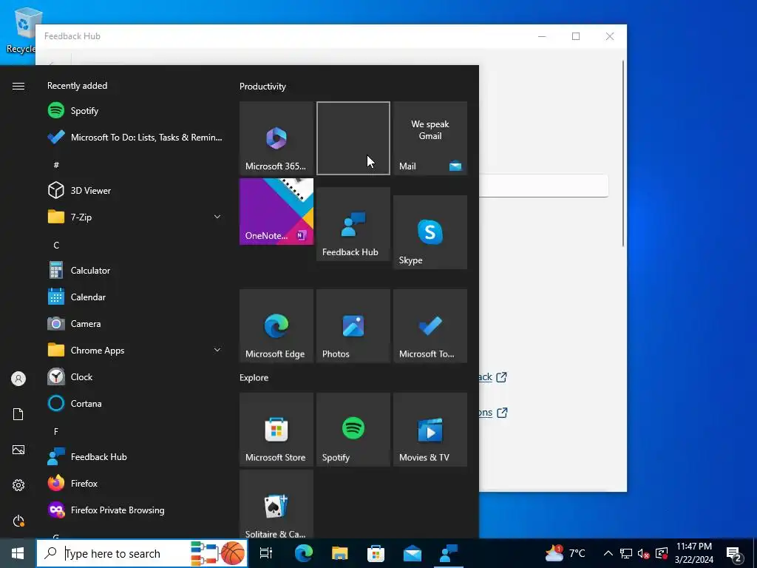The image size is (757, 568).
Task: Open File Explorer from the taskbar
Action: [x=340, y=553]
